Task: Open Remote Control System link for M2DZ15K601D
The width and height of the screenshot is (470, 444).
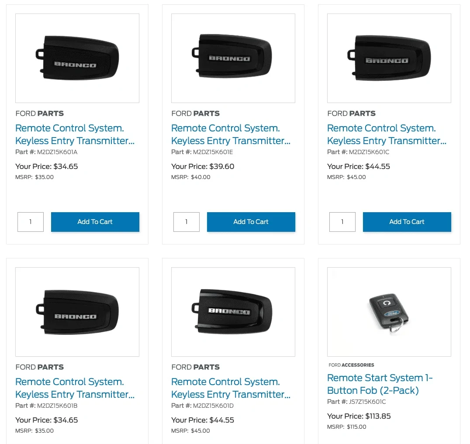Action: (x=231, y=388)
